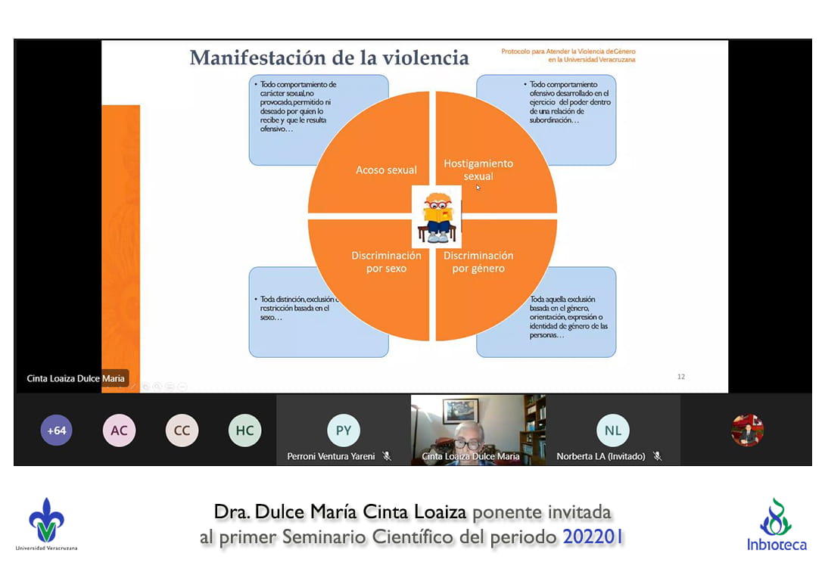Click the Inbioteca logo
The width and height of the screenshot is (825, 575).
click(x=776, y=524)
